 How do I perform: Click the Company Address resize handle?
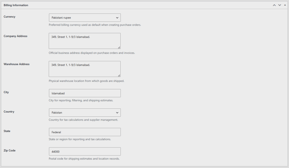pyautogui.click(x=119, y=47)
